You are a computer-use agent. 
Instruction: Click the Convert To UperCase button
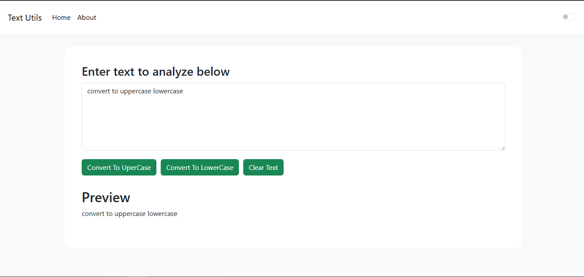(119, 167)
